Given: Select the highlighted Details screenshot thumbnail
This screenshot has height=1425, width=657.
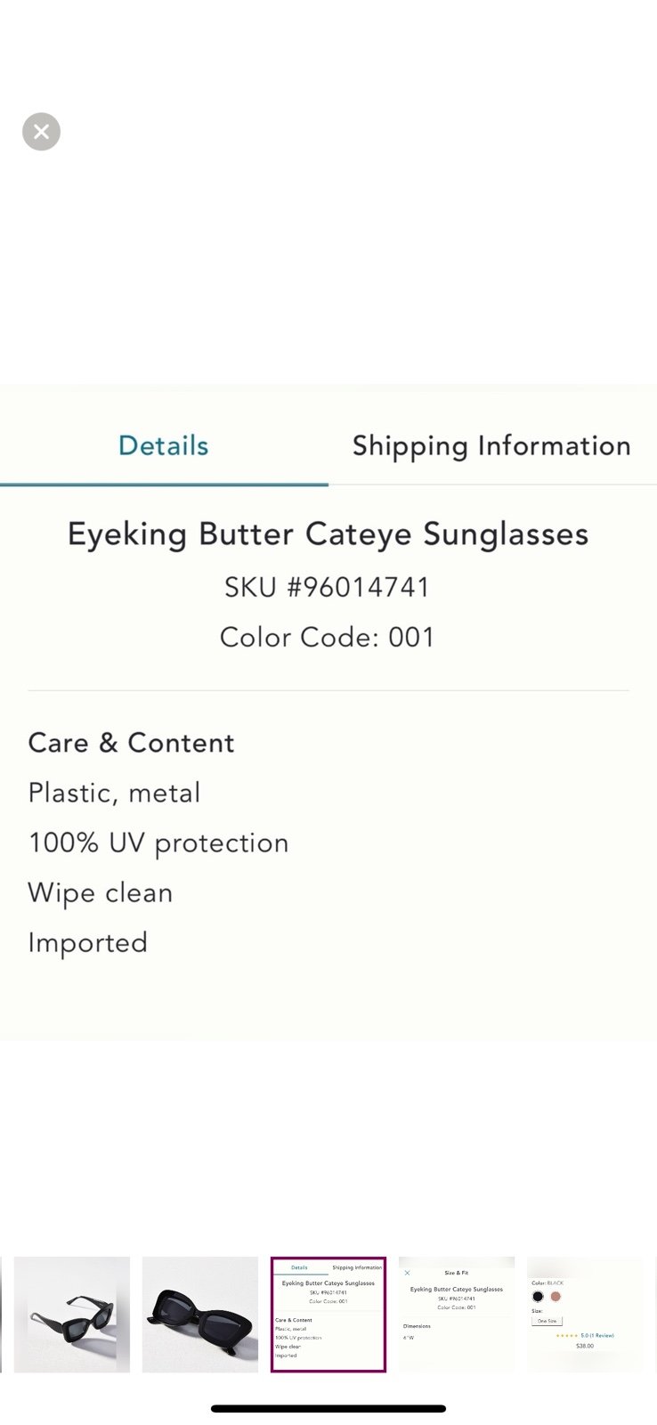Looking at the screenshot, I should point(328,1315).
